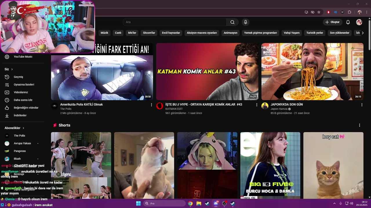Start voice search with the microphone icon
The width and height of the screenshot is (371, 208).
click(x=245, y=22)
